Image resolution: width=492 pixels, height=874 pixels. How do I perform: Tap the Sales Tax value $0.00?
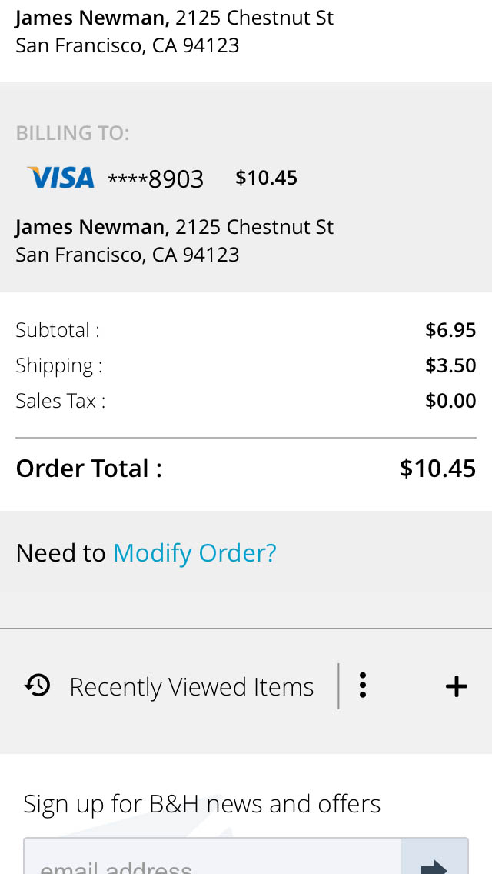[x=450, y=401]
